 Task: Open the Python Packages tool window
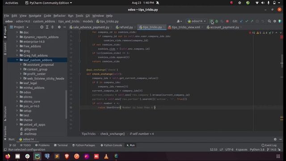pos(84,145)
